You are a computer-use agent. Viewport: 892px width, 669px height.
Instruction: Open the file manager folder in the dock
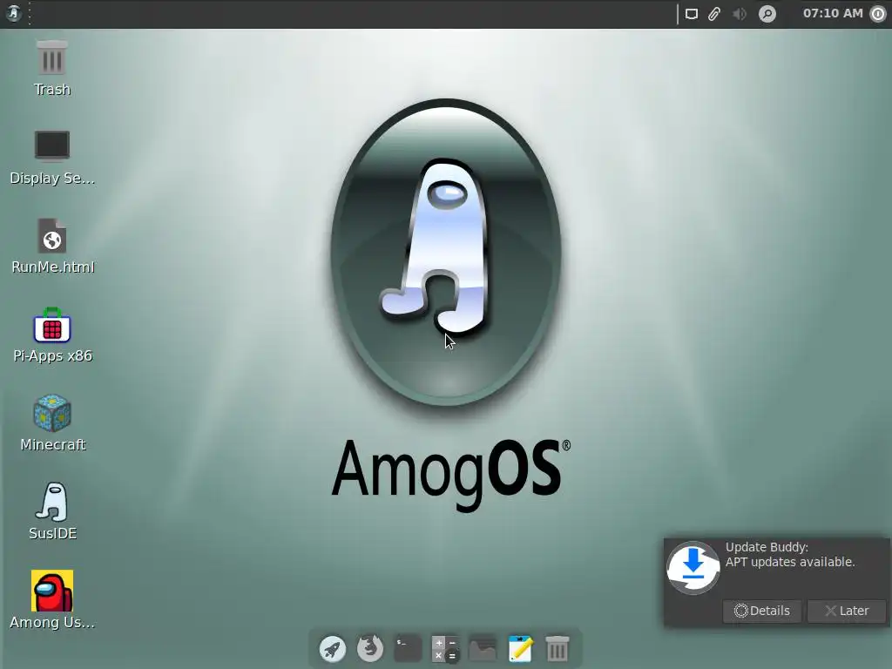(483, 648)
